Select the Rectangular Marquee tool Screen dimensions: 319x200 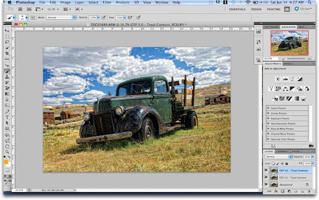point(7,36)
